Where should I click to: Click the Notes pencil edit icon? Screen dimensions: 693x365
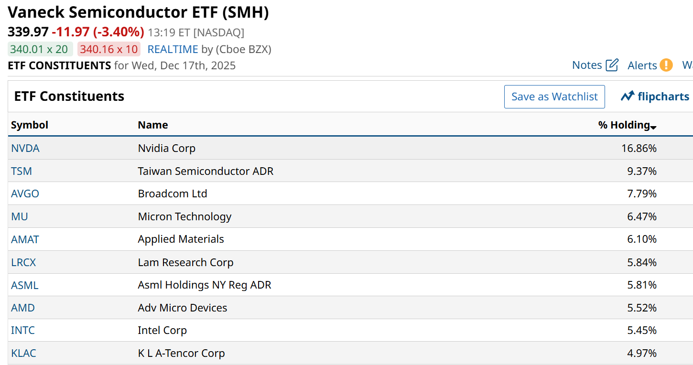pyautogui.click(x=612, y=65)
